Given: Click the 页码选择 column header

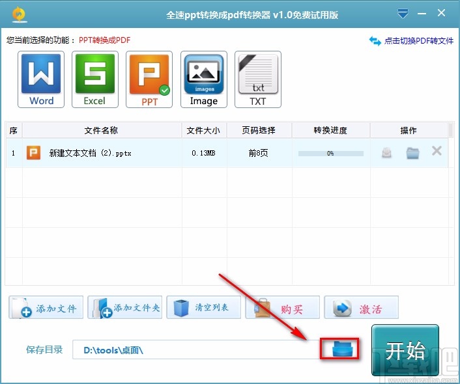Looking at the screenshot, I should click(259, 130).
